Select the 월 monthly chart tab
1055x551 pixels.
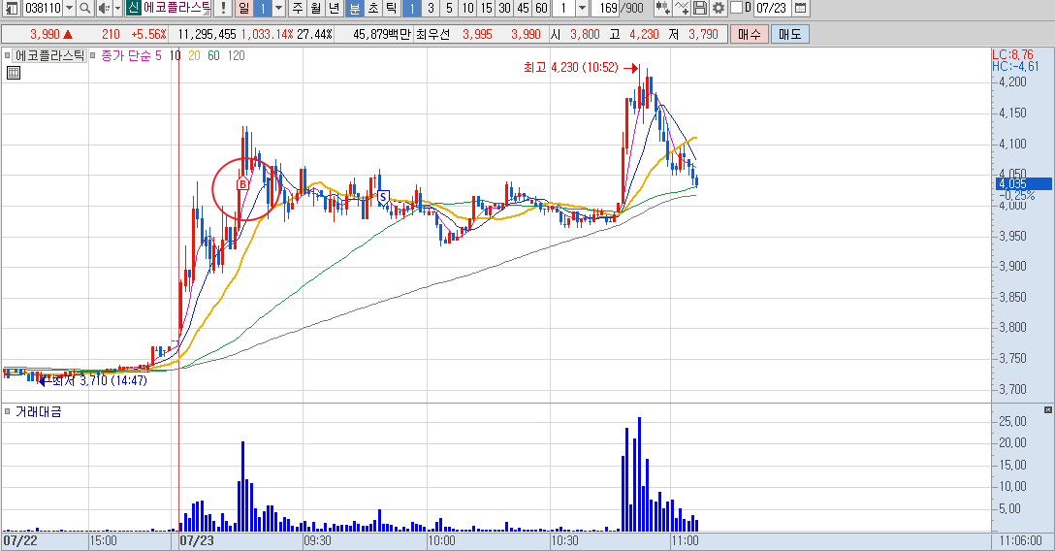tap(316, 8)
